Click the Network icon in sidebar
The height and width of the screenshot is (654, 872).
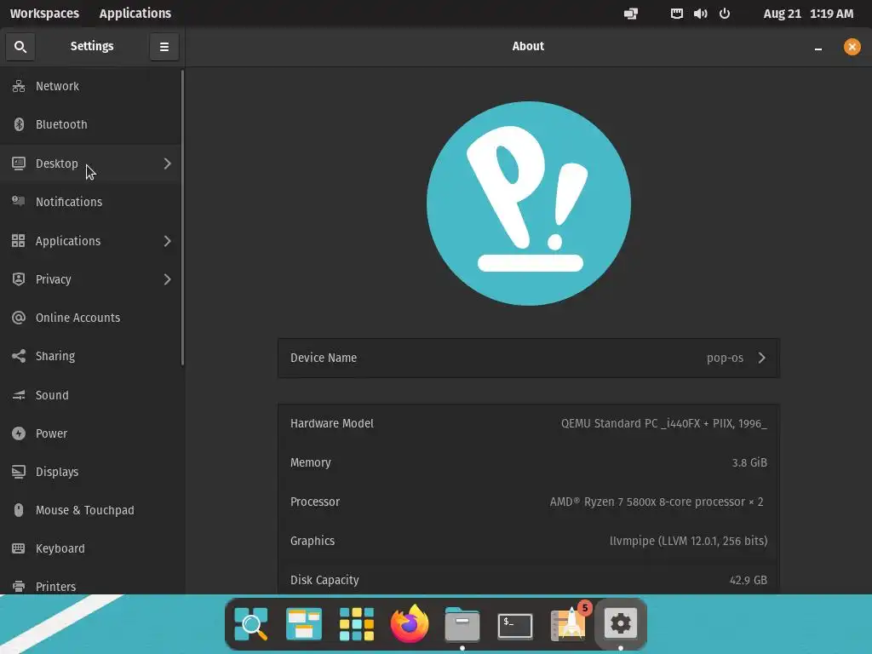click(19, 86)
